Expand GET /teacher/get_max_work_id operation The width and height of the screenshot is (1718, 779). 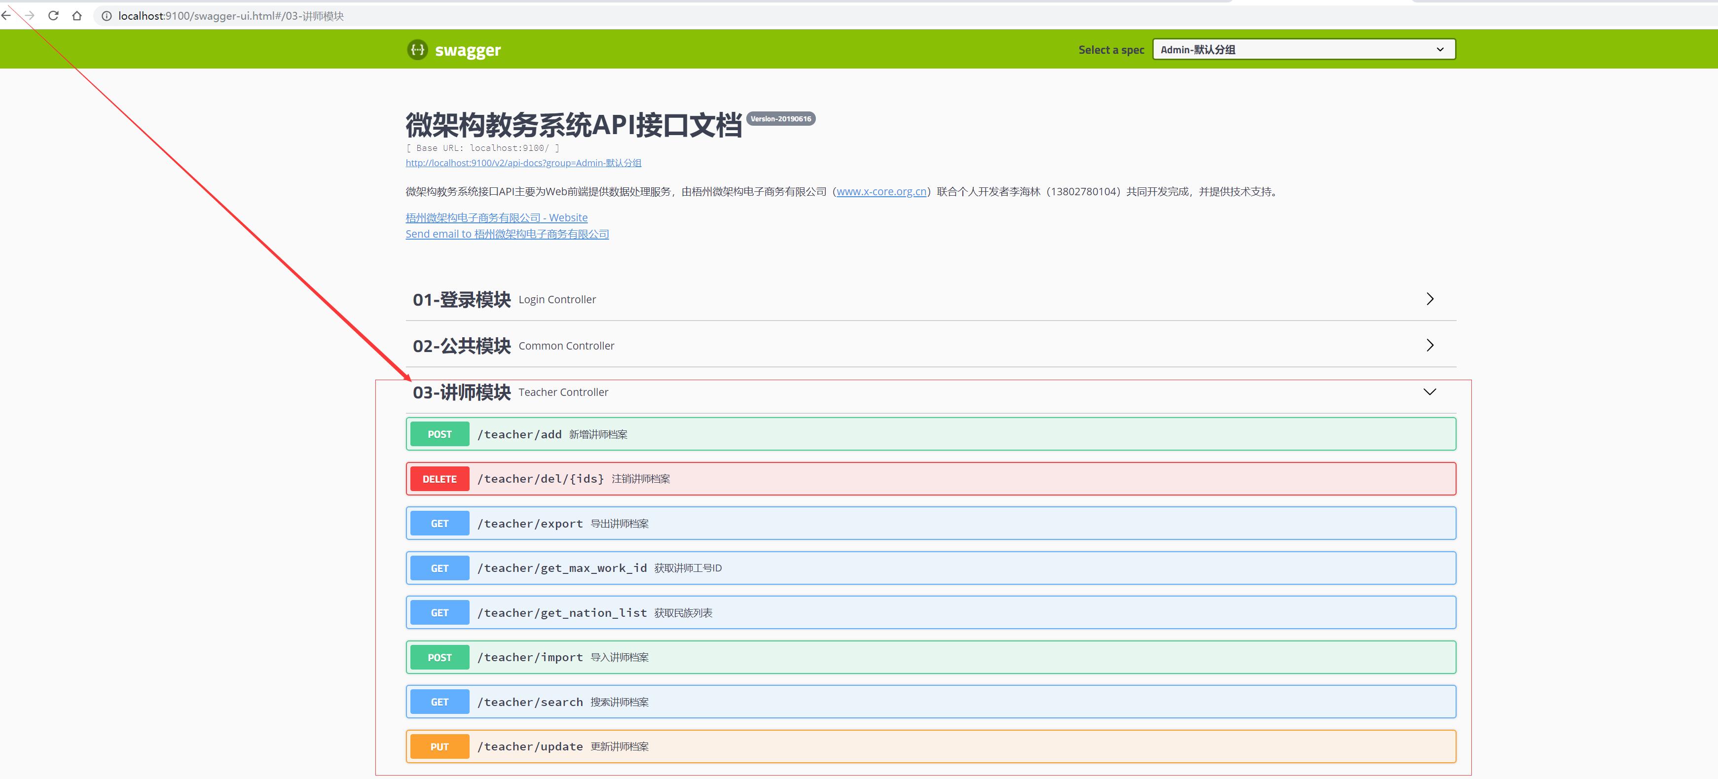click(x=930, y=568)
